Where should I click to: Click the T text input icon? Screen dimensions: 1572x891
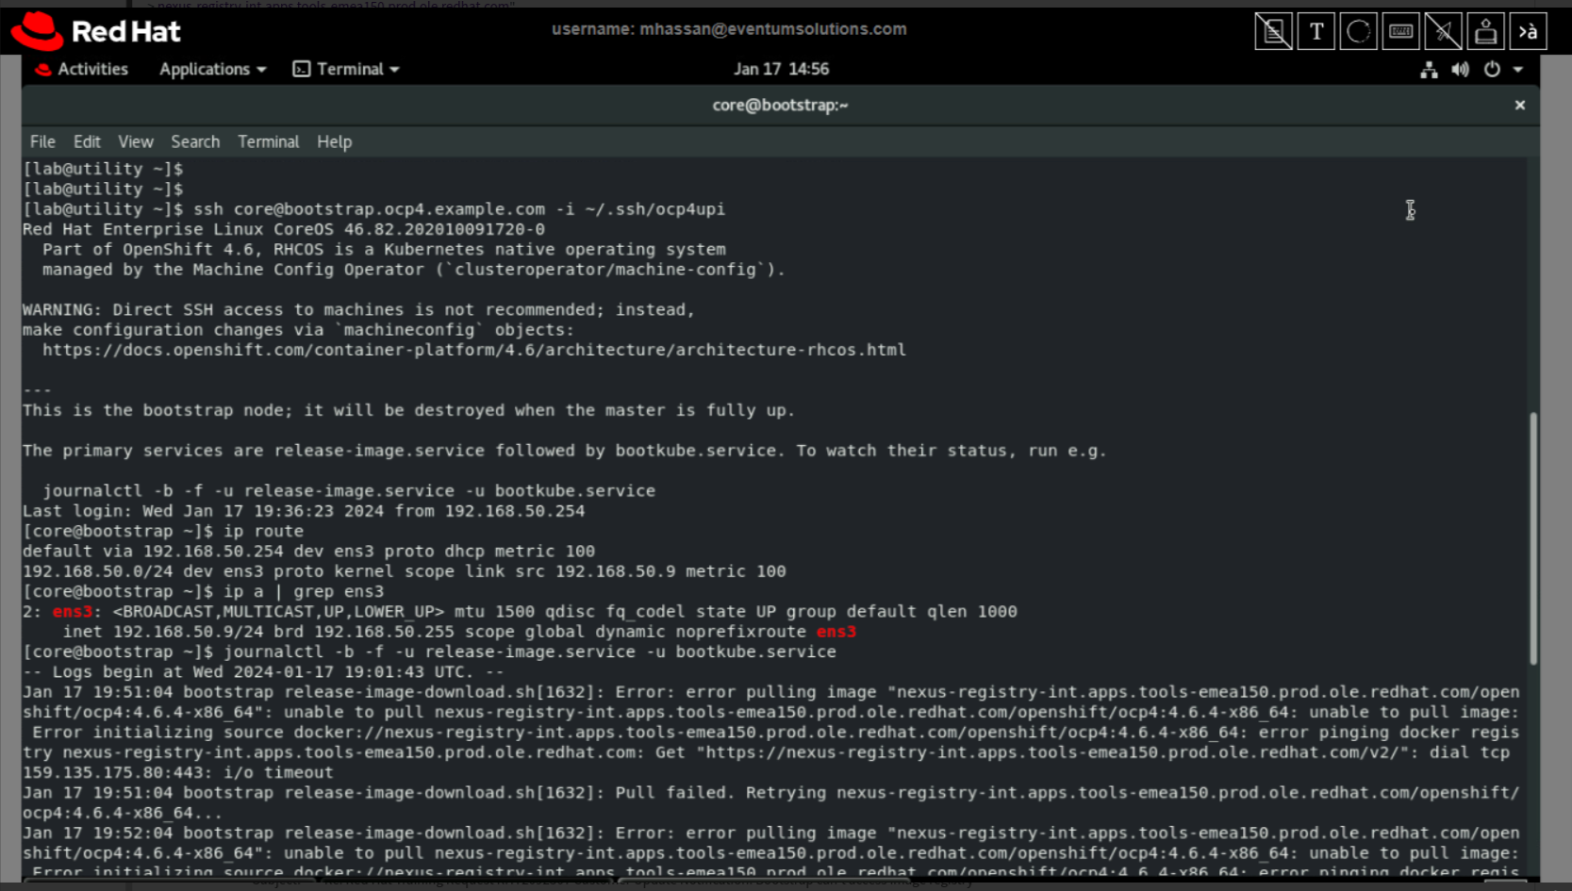(x=1316, y=31)
